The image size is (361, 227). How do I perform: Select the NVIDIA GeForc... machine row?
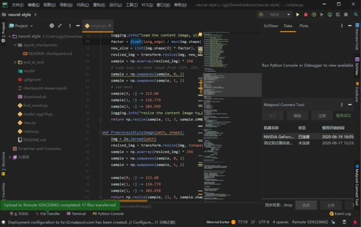(308, 137)
